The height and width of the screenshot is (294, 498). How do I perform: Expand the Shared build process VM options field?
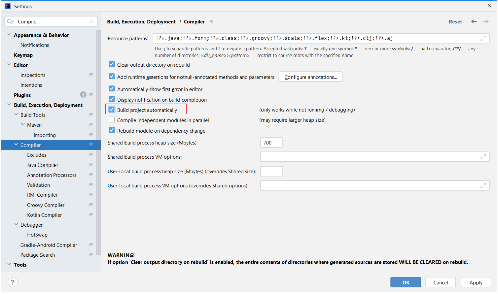pyautogui.click(x=483, y=157)
